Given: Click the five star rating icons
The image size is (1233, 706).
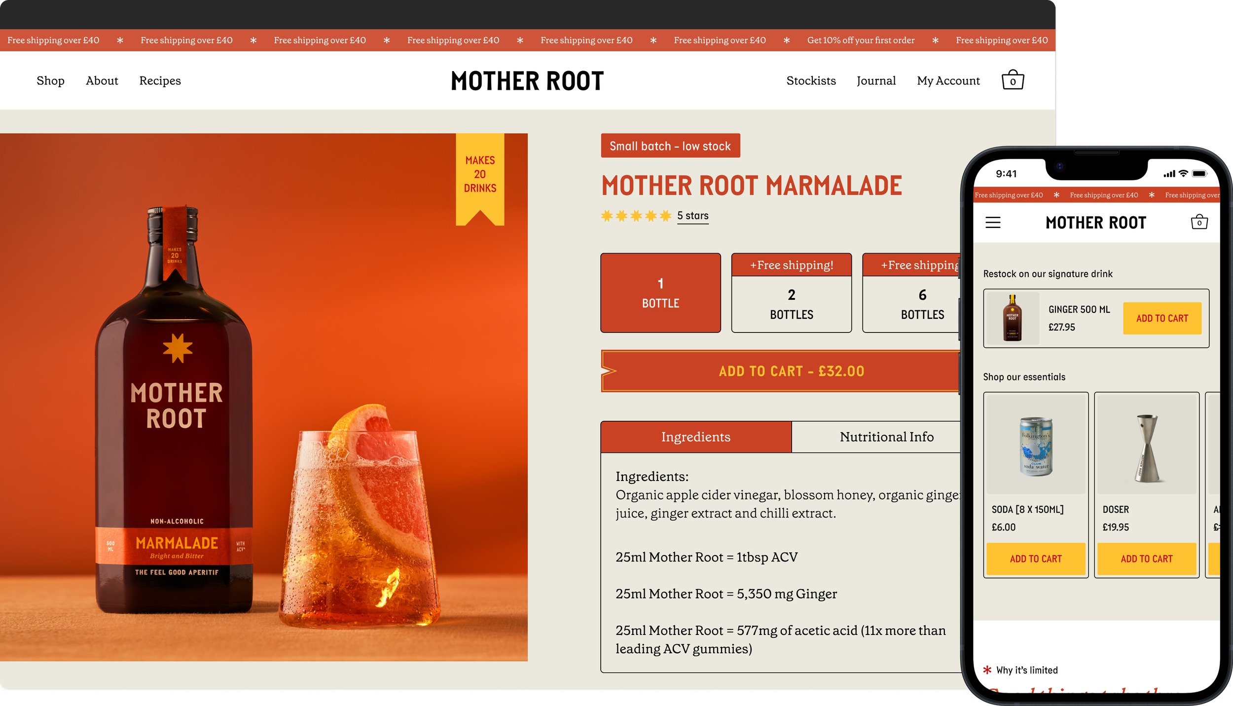Looking at the screenshot, I should (x=636, y=216).
